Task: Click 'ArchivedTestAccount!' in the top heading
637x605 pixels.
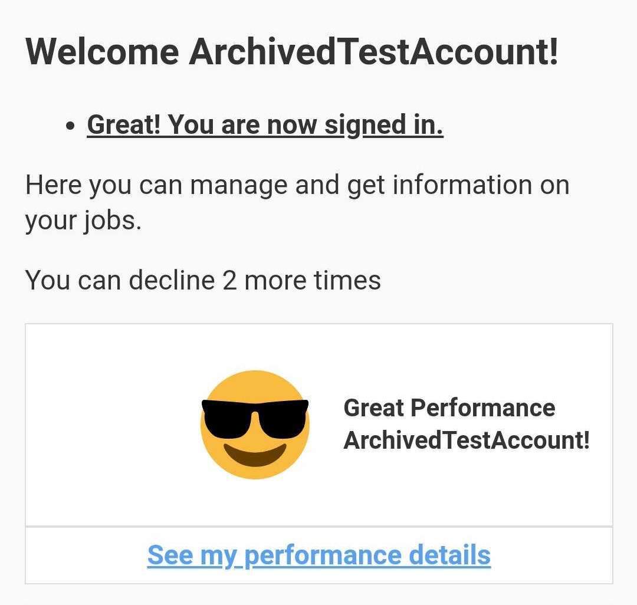Action: point(373,51)
